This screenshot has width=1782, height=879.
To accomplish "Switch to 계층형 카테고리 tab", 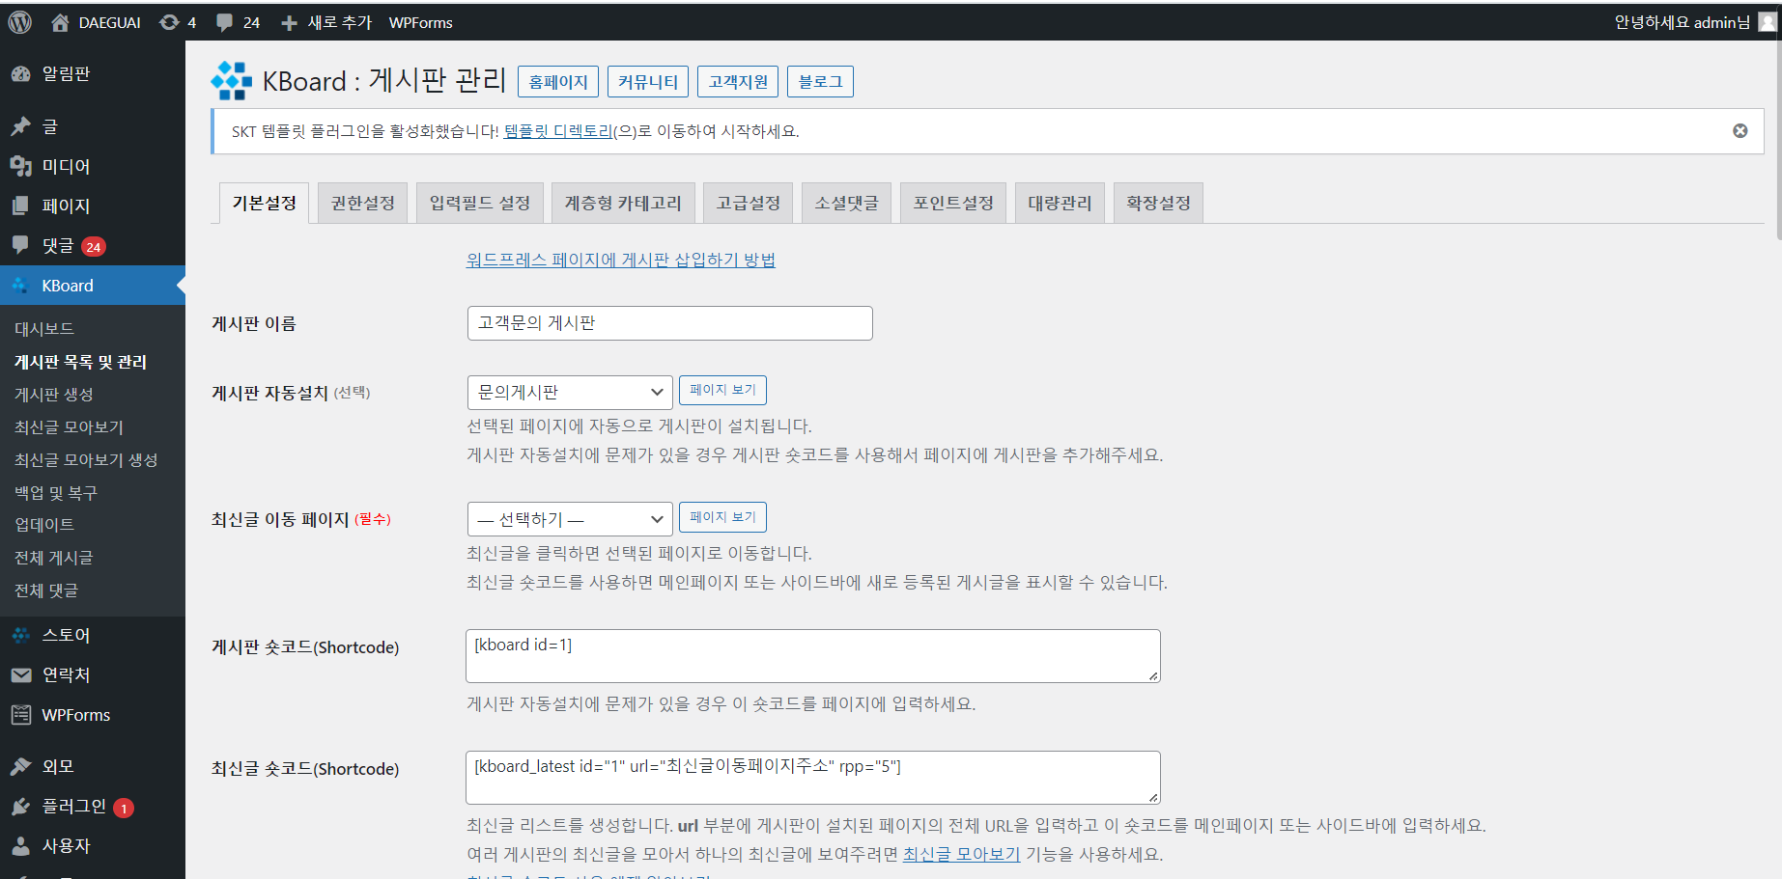I will click(623, 204).
